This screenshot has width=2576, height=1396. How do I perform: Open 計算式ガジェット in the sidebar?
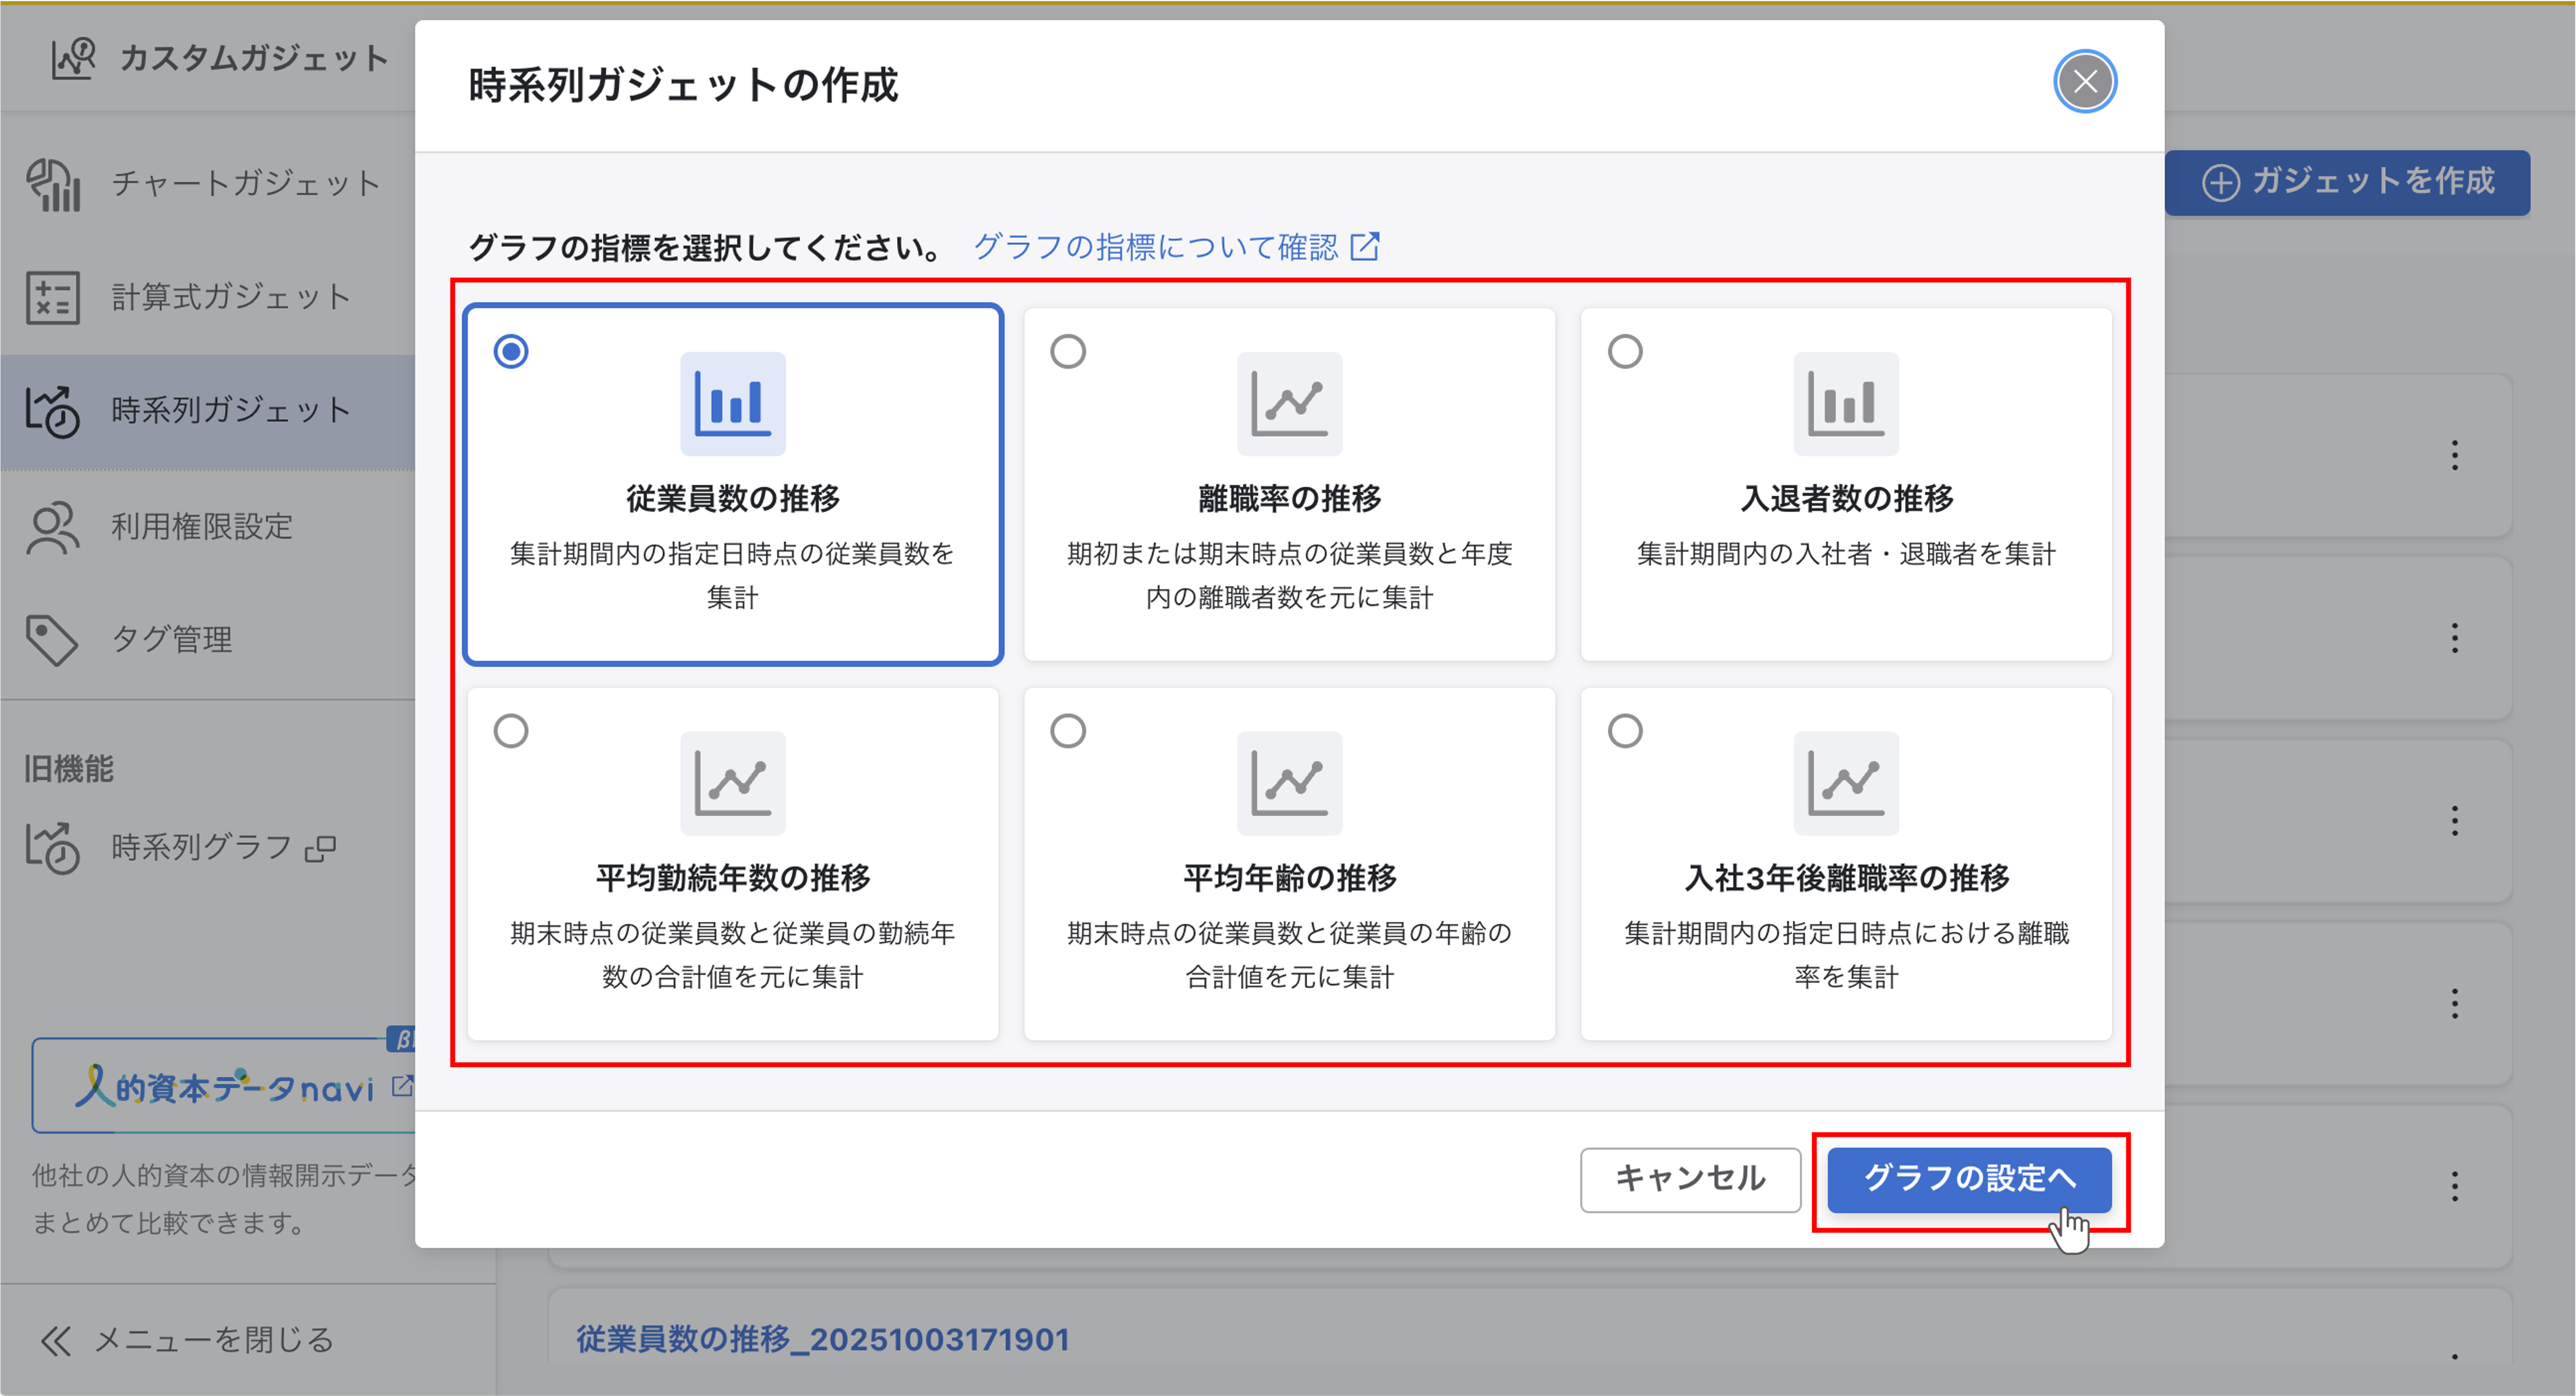pos(230,297)
